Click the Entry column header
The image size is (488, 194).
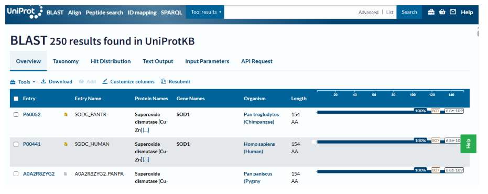(29, 99)
